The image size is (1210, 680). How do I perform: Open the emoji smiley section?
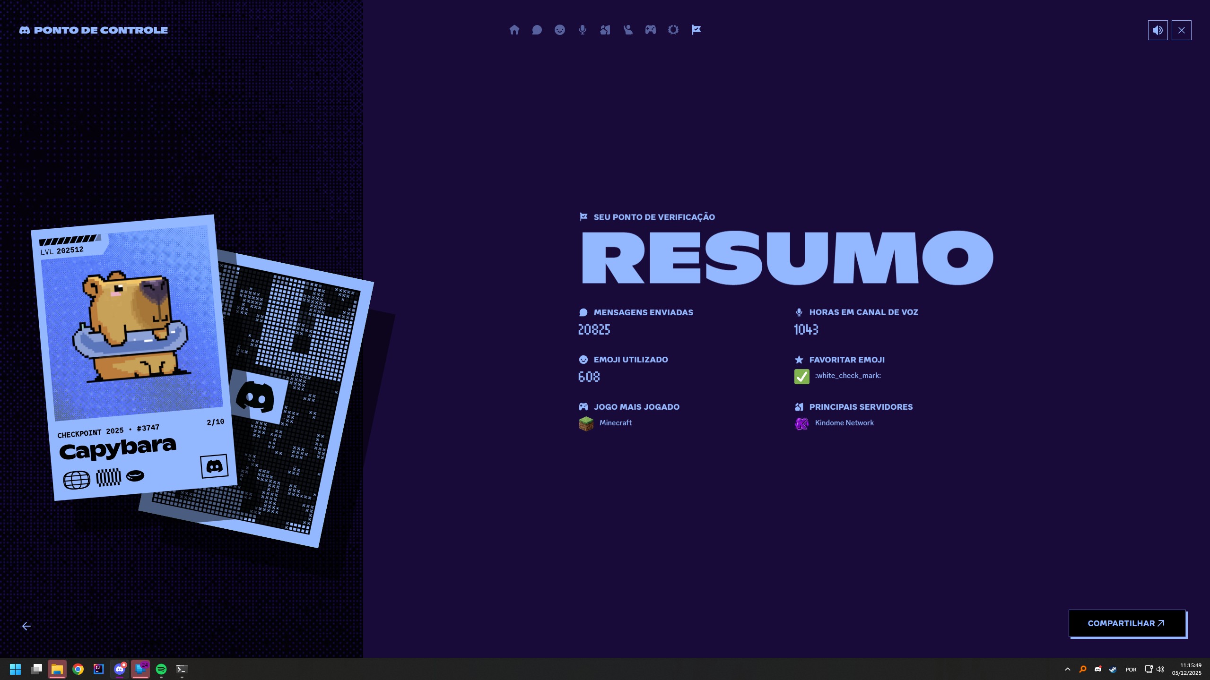(x=559, y=30)
